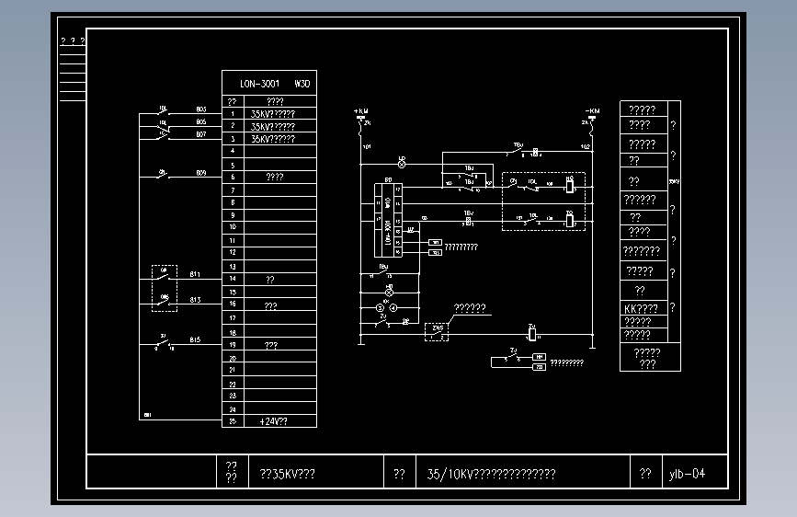Select wire label 809
The width and height of the screenshot is (797, 517).
(x=201, y=173)
